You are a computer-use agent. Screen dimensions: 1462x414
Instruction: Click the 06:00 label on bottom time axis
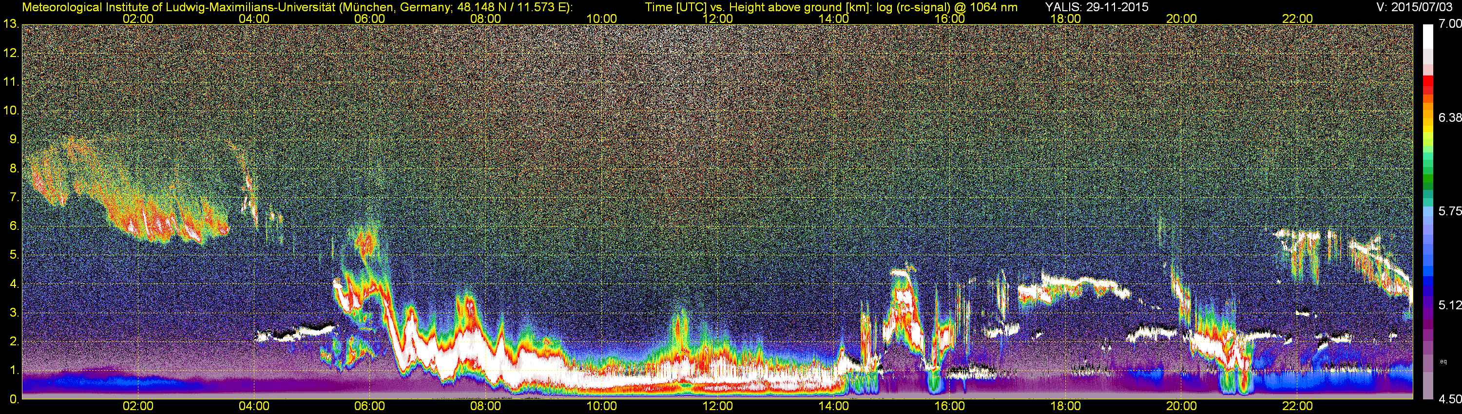click(369, 406)
